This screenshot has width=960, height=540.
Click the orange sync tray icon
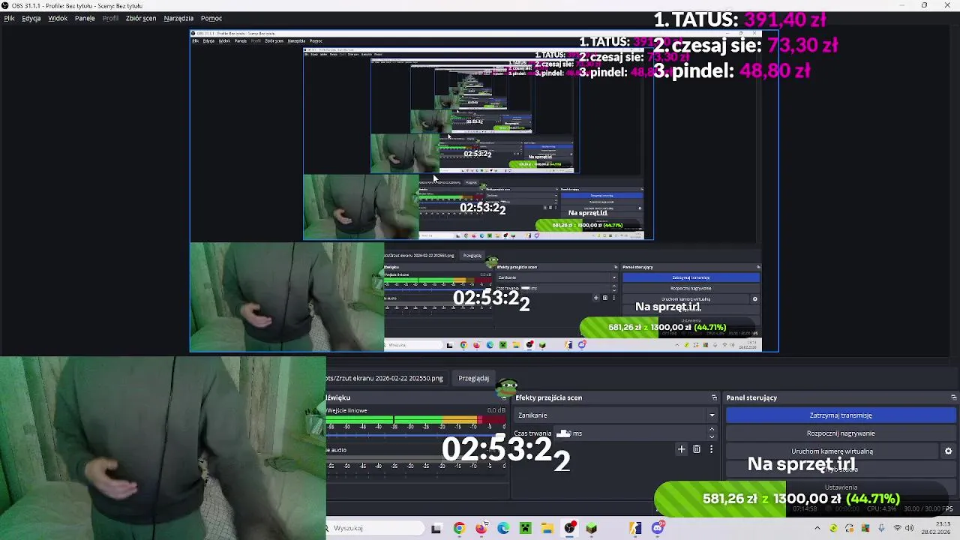coord(849,529)
